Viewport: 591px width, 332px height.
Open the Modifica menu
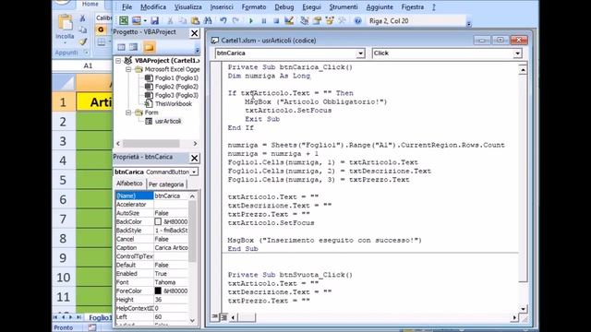tap(153, 6)
